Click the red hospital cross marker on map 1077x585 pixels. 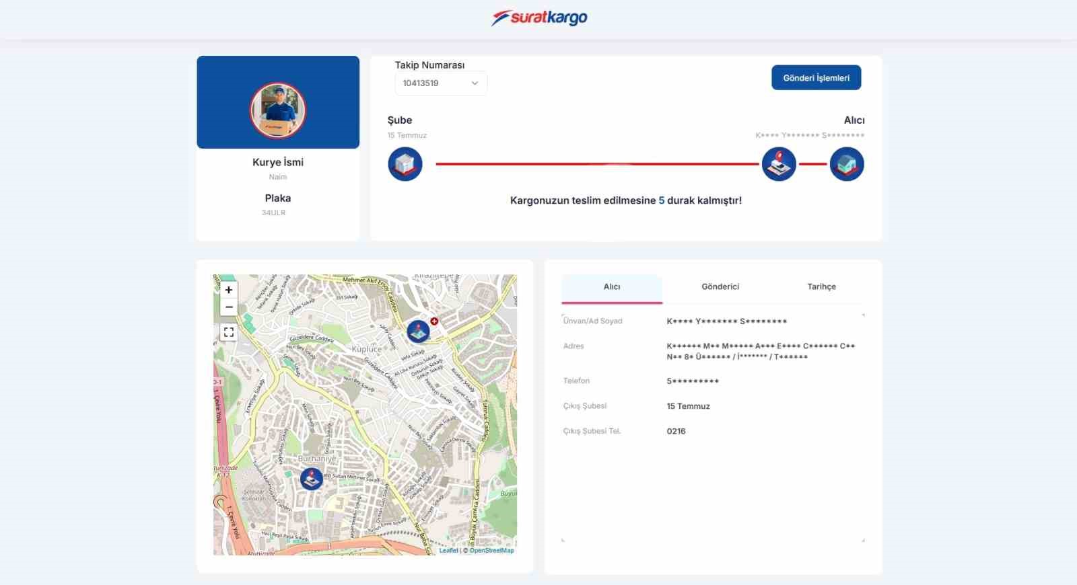pos(434,321)
